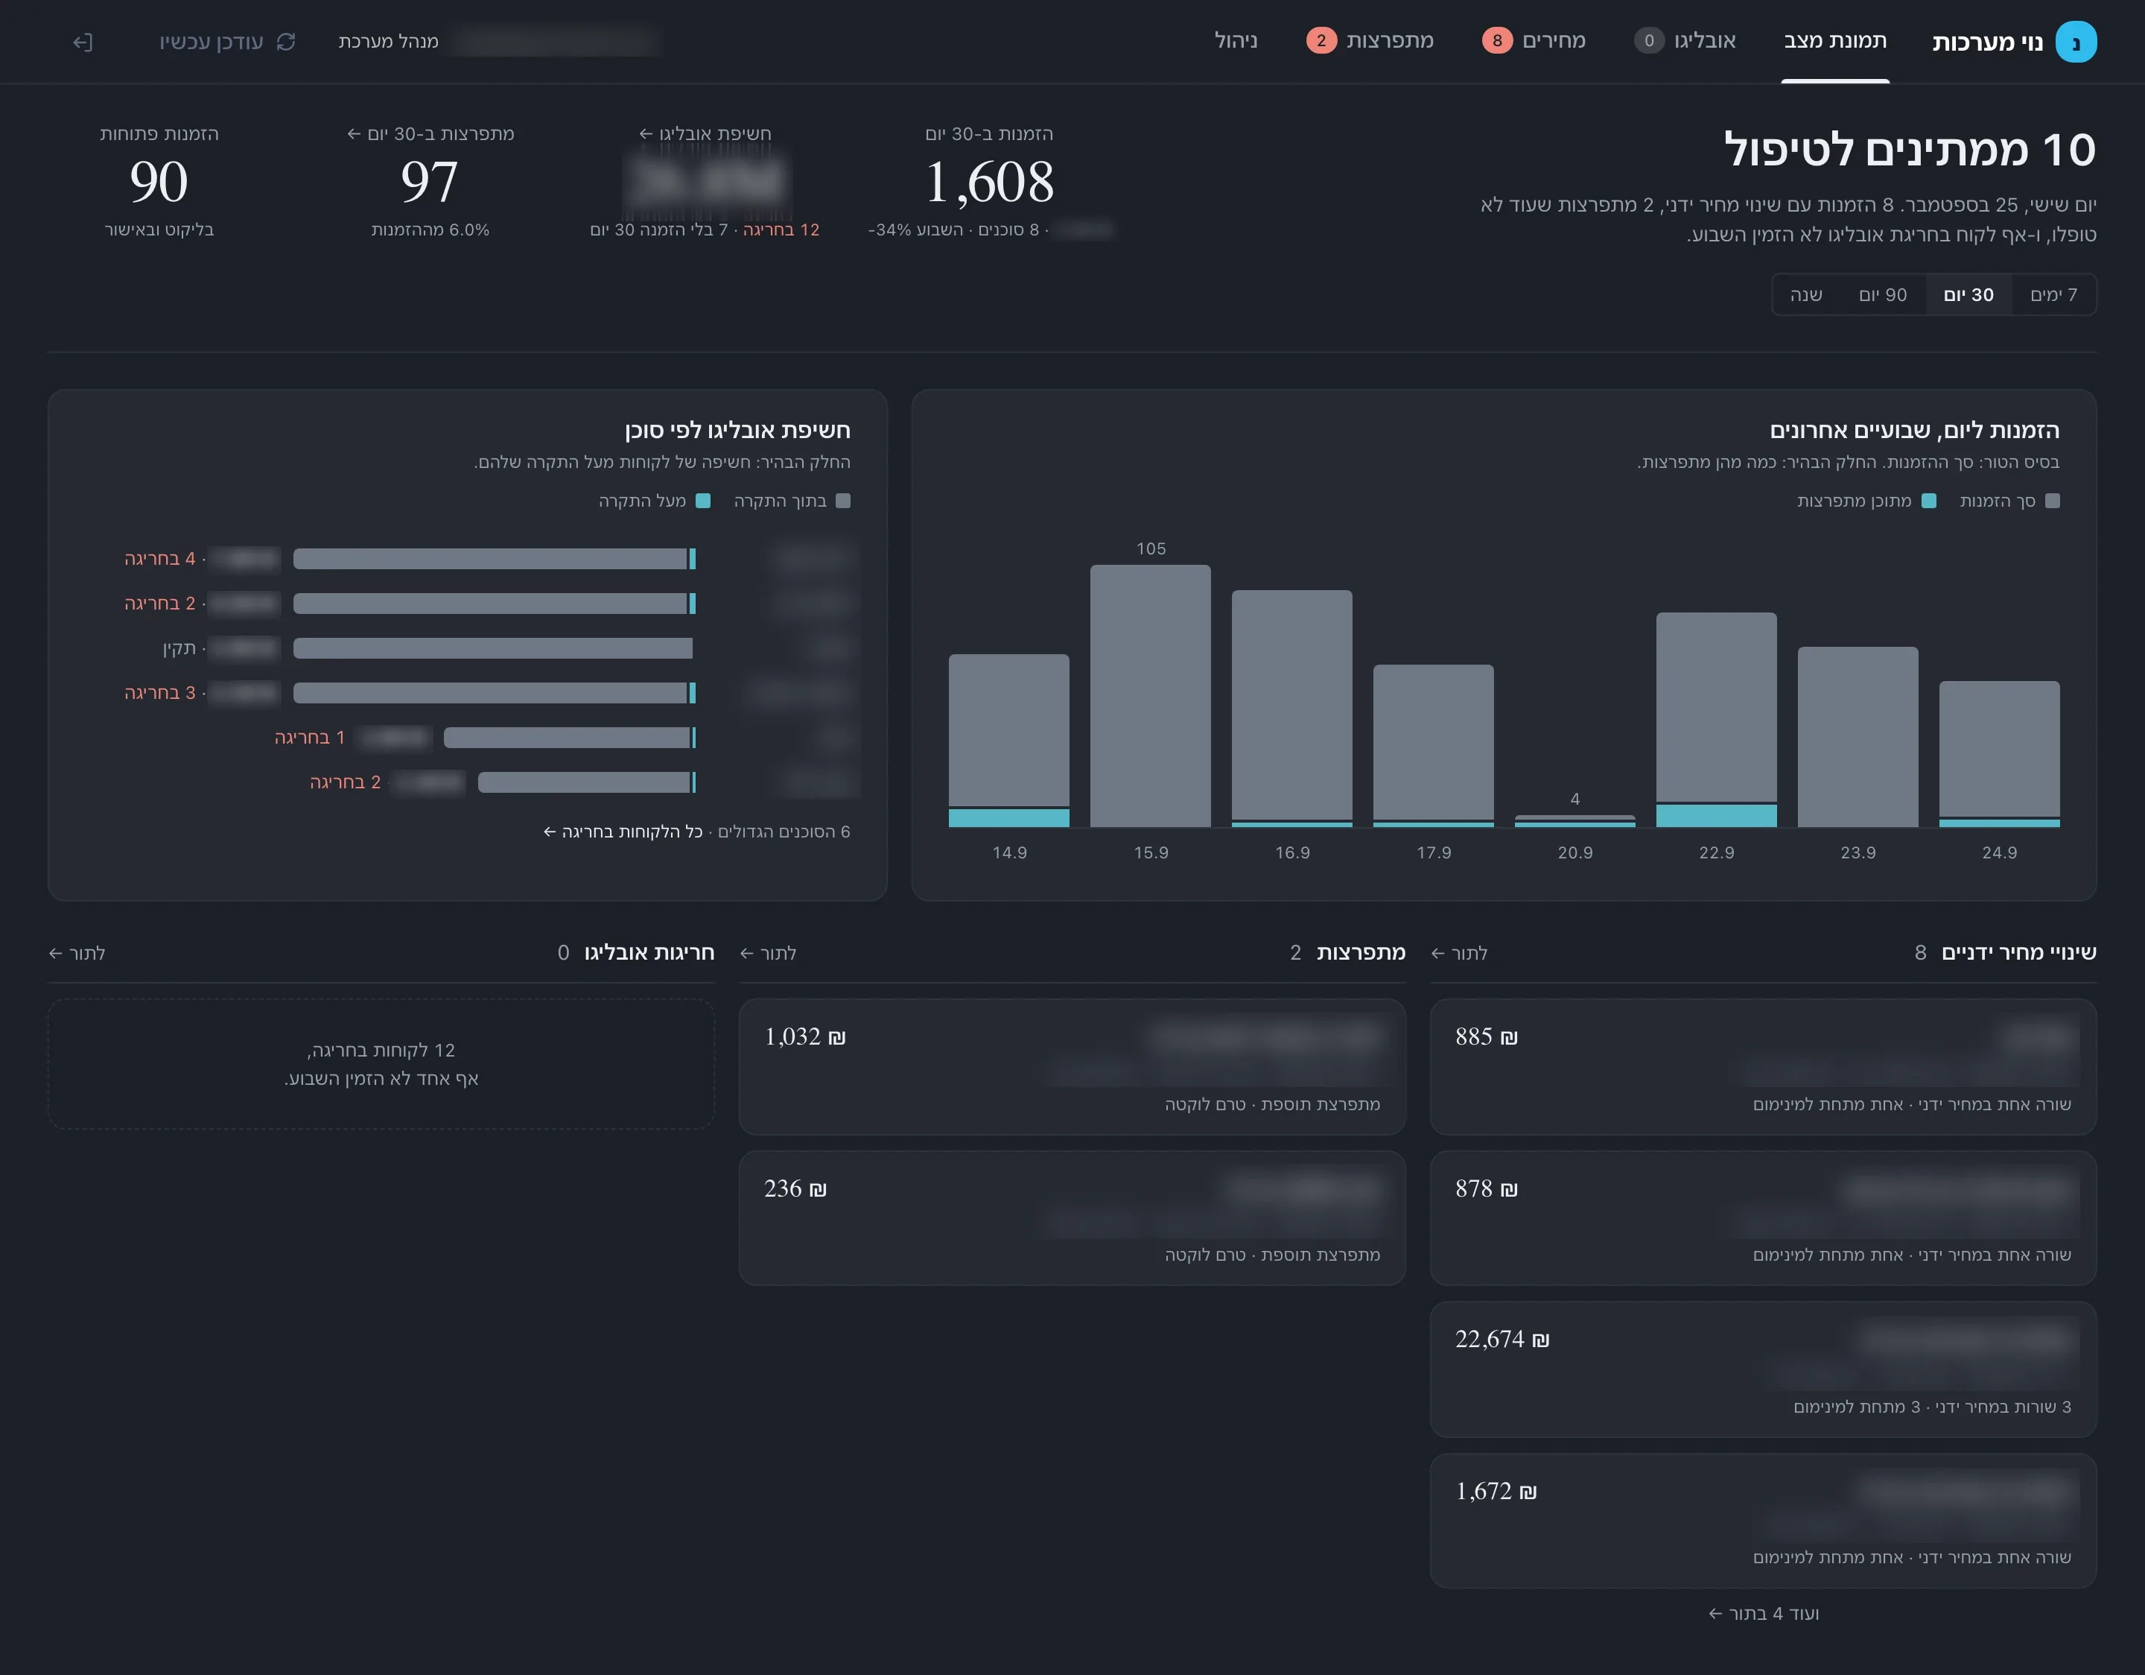This screenshot has height=1675, width=2145.
Task: Click the 14.9 bar in the chart
Action: pyautogui.click(x=1008, y=741)
